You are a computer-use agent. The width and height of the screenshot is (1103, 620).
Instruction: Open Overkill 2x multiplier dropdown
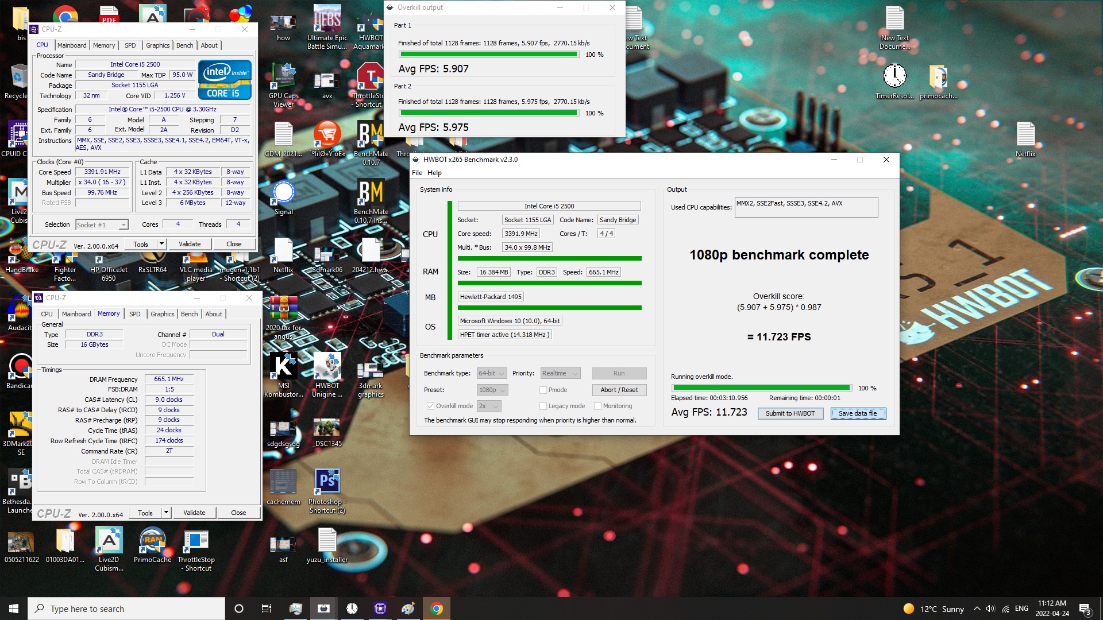tap(489, 406)
